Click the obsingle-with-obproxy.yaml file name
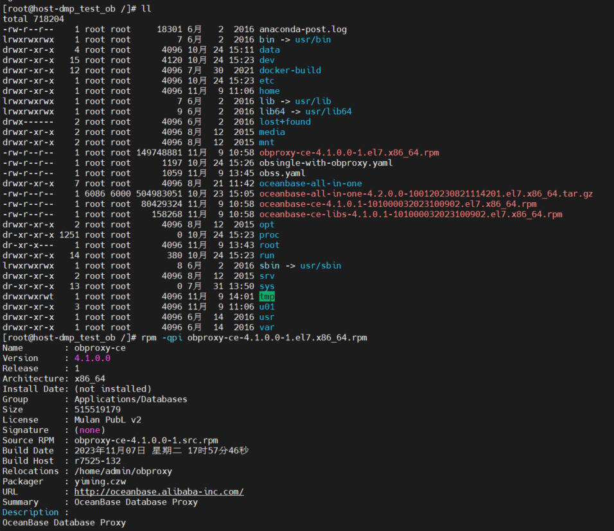Image resolution: width=614 pixels, height=531 pixels. pyautogui.click(x=326, y=163)
